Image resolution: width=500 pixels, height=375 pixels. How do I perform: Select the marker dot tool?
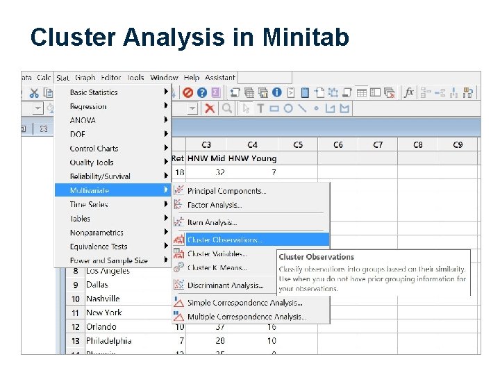[x=316, y=108]
